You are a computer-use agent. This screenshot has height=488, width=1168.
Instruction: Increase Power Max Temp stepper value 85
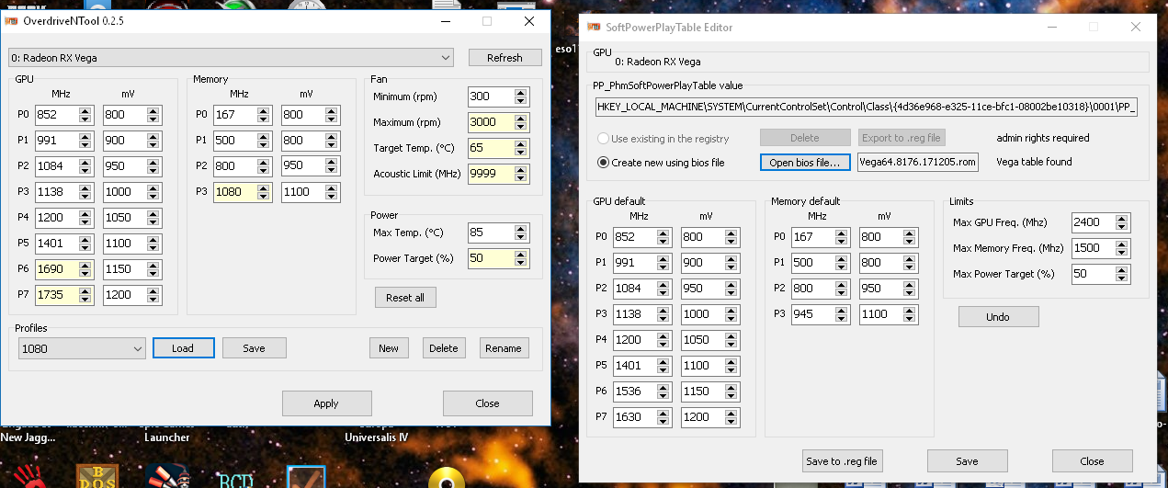click(521, 229)
